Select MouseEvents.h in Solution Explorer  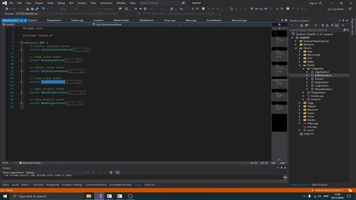(323, 89)
